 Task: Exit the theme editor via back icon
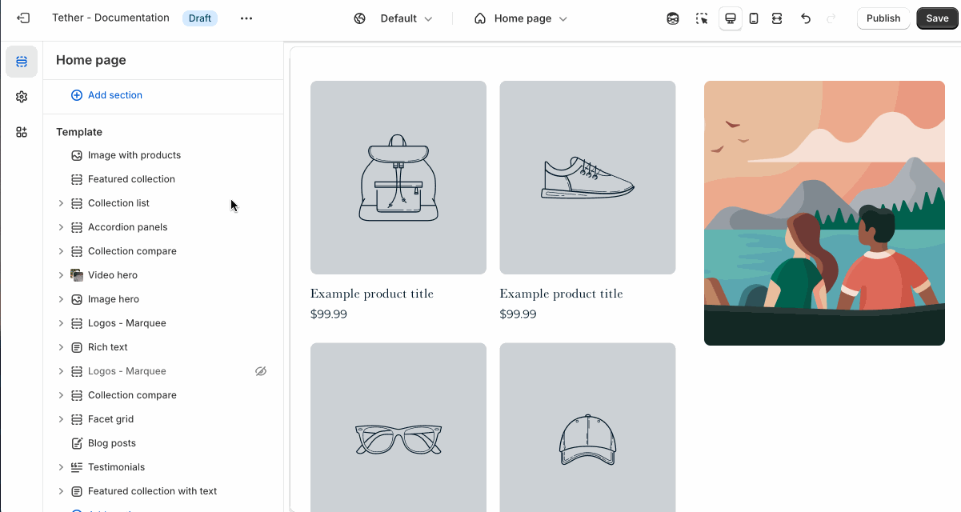coord(23,18)
